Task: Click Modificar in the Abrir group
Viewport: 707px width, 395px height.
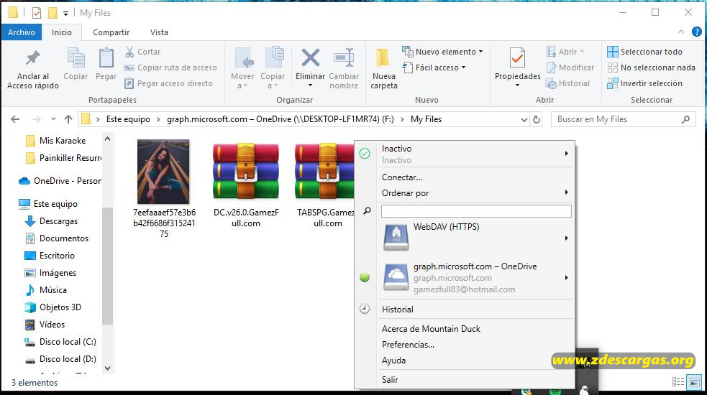Action: coord(570,68)
